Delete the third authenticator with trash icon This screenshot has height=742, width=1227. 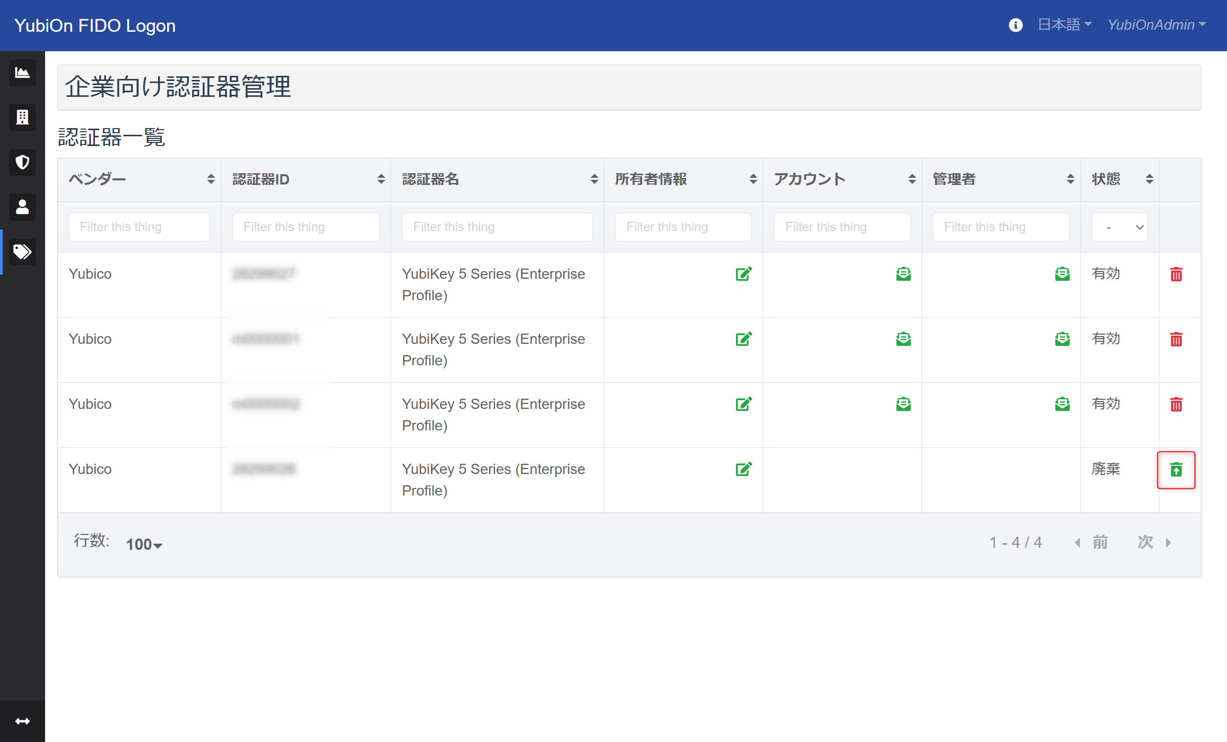(1176, 404)
